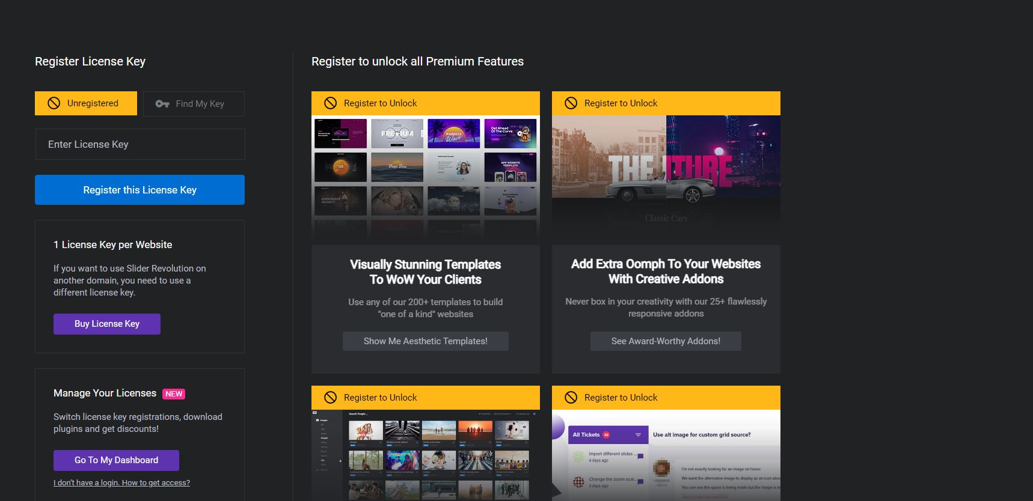The image size is (1033, 501).
Task: Select 'Import different slides' ticket row
Action: (608, 457)
